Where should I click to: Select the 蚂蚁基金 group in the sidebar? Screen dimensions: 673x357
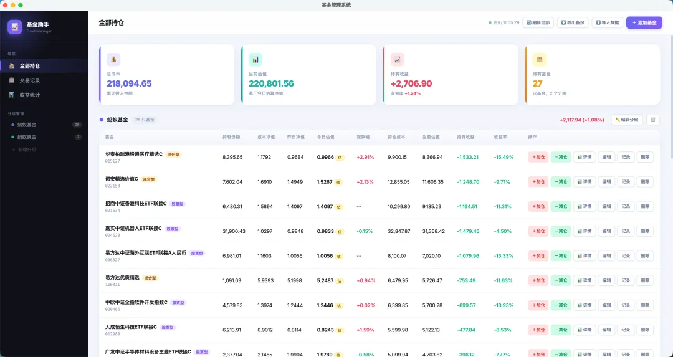[x=44, y=125]
